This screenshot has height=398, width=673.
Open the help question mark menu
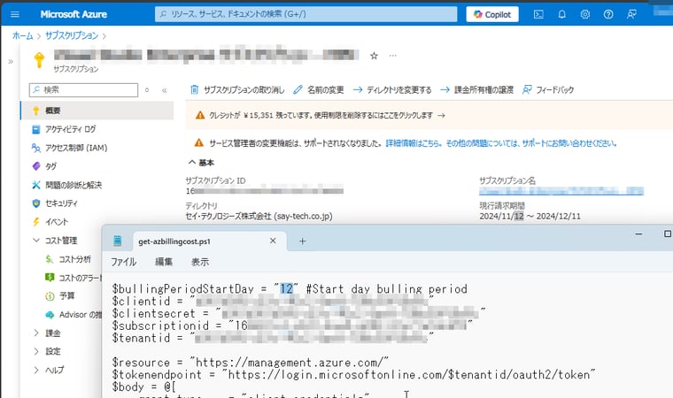click(x=608, y=14)
